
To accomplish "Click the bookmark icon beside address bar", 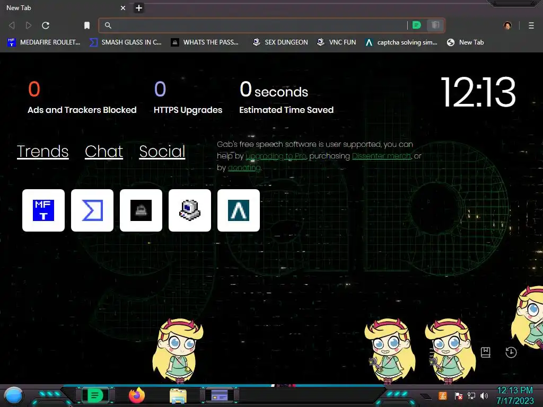I will click(87, 25).
